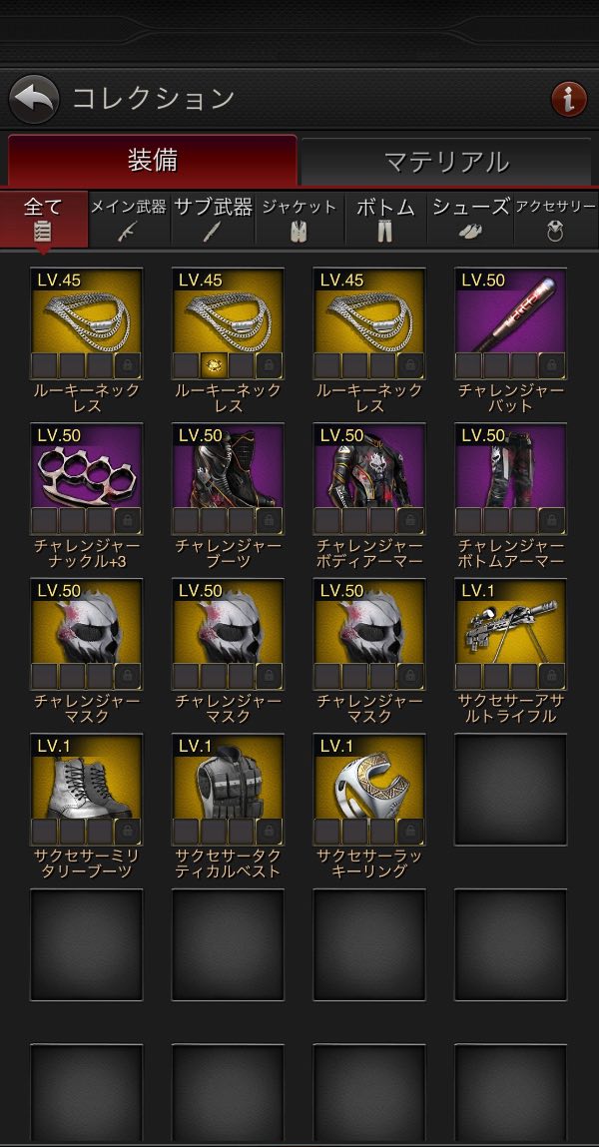Filter by サブ武器 knife category

click(213, 220)
